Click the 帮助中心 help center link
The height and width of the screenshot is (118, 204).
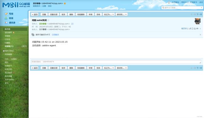185,2
